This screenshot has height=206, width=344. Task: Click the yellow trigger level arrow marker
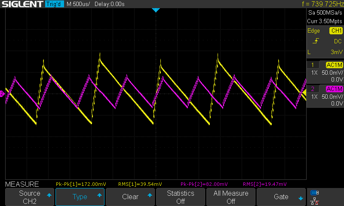(x=304, y=93)
